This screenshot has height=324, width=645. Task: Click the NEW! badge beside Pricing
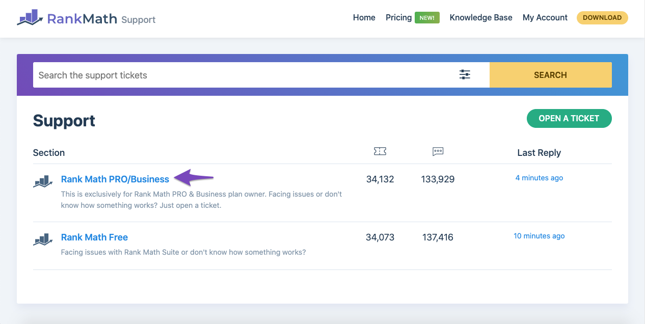pyautogui.click(x=427, y=18)
